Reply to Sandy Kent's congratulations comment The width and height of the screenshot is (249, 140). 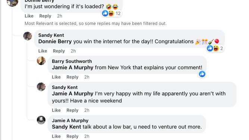(x=59, y=51)
